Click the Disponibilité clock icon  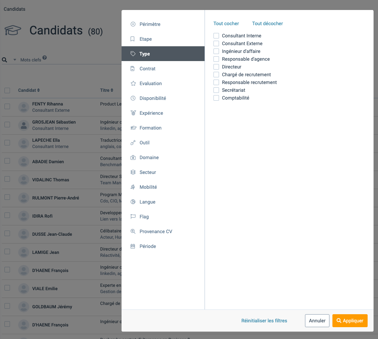(133, 98)
